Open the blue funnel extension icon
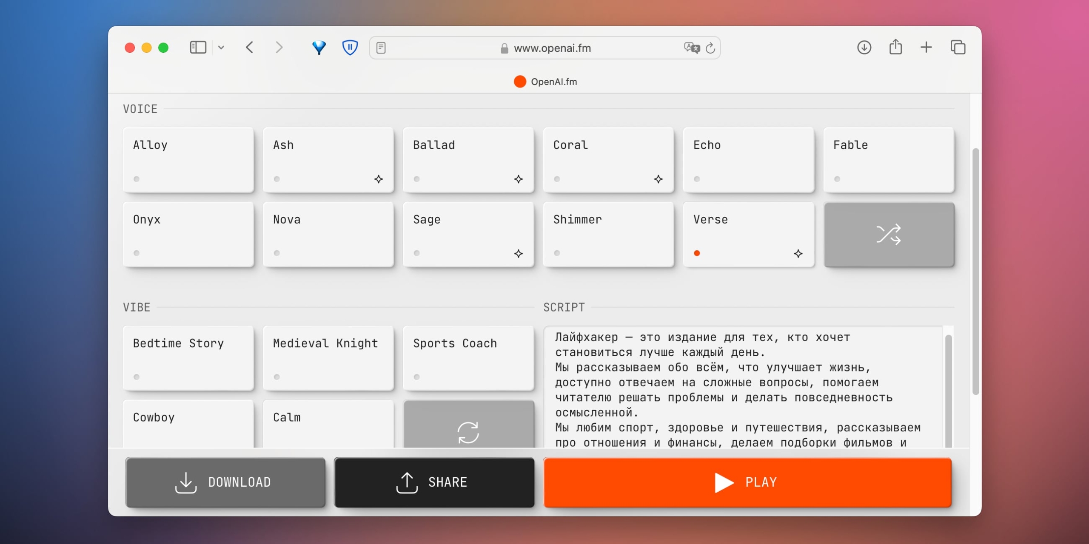The image size is (1089, 544). tap(319, 48)
